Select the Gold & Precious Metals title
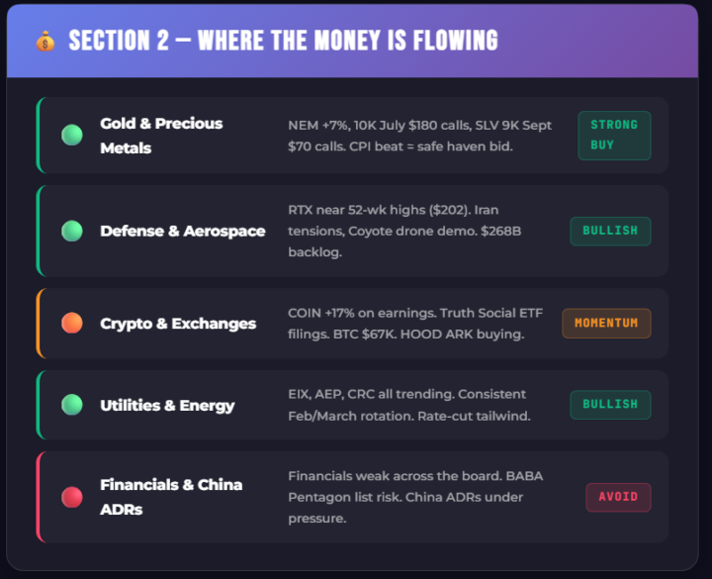The width and height of the screenshot is (712, 579). 161,136
